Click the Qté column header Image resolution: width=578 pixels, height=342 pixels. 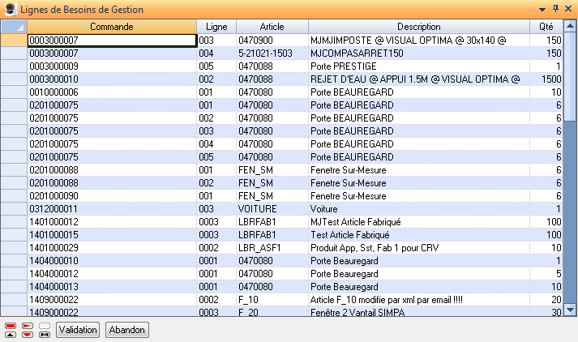coord(546,27)
